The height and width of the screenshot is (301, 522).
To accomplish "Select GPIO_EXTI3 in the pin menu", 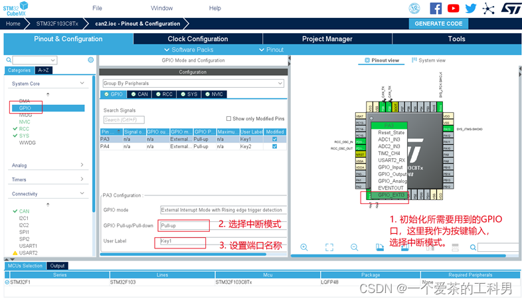I will (389, 195).
